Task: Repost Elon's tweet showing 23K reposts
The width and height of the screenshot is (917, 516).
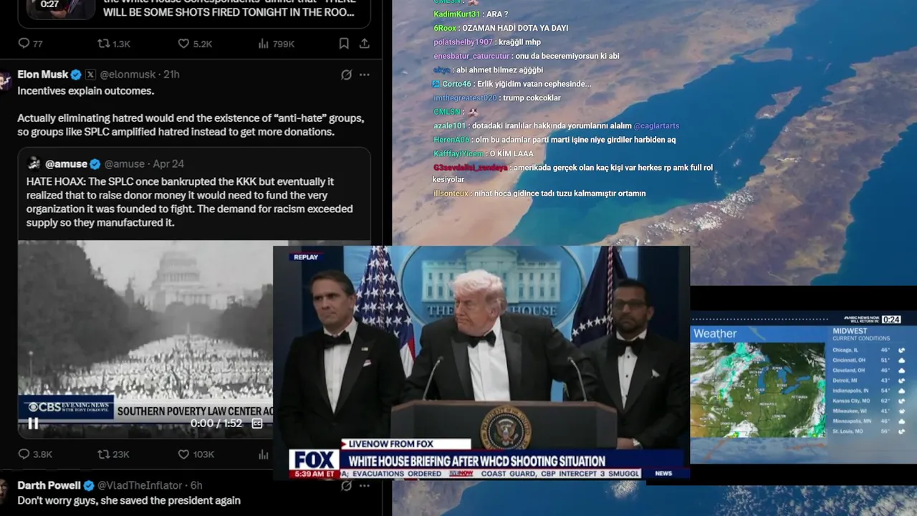Action: pyautogui.click(x=114, y=454)
